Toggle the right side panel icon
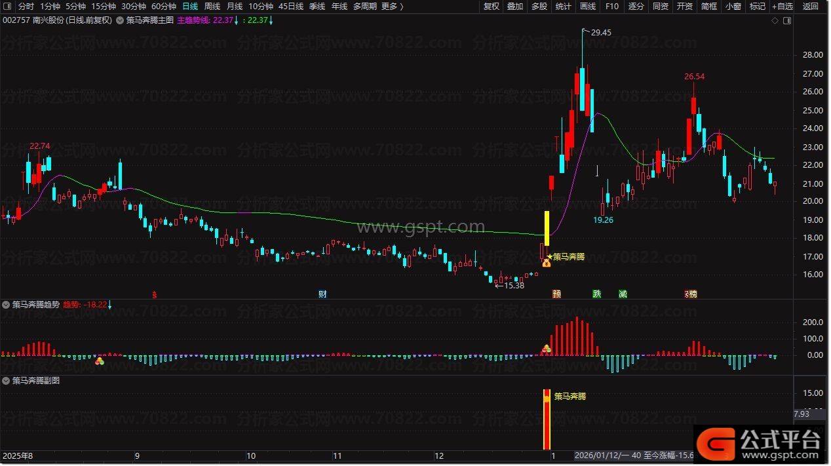This screenshot has width=831, height=466. tap(787, 20)
